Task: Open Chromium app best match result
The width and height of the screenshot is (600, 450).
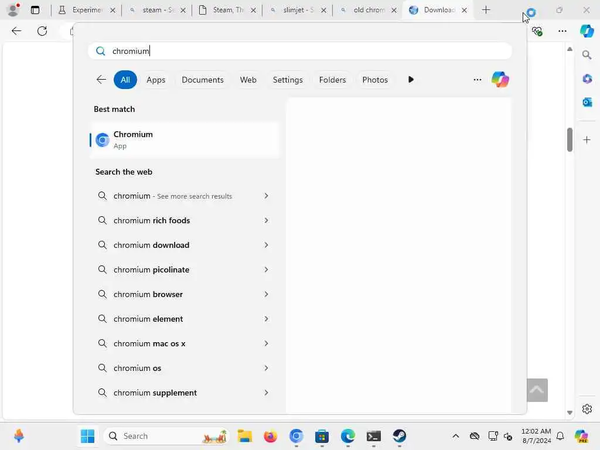Action: 185,139
